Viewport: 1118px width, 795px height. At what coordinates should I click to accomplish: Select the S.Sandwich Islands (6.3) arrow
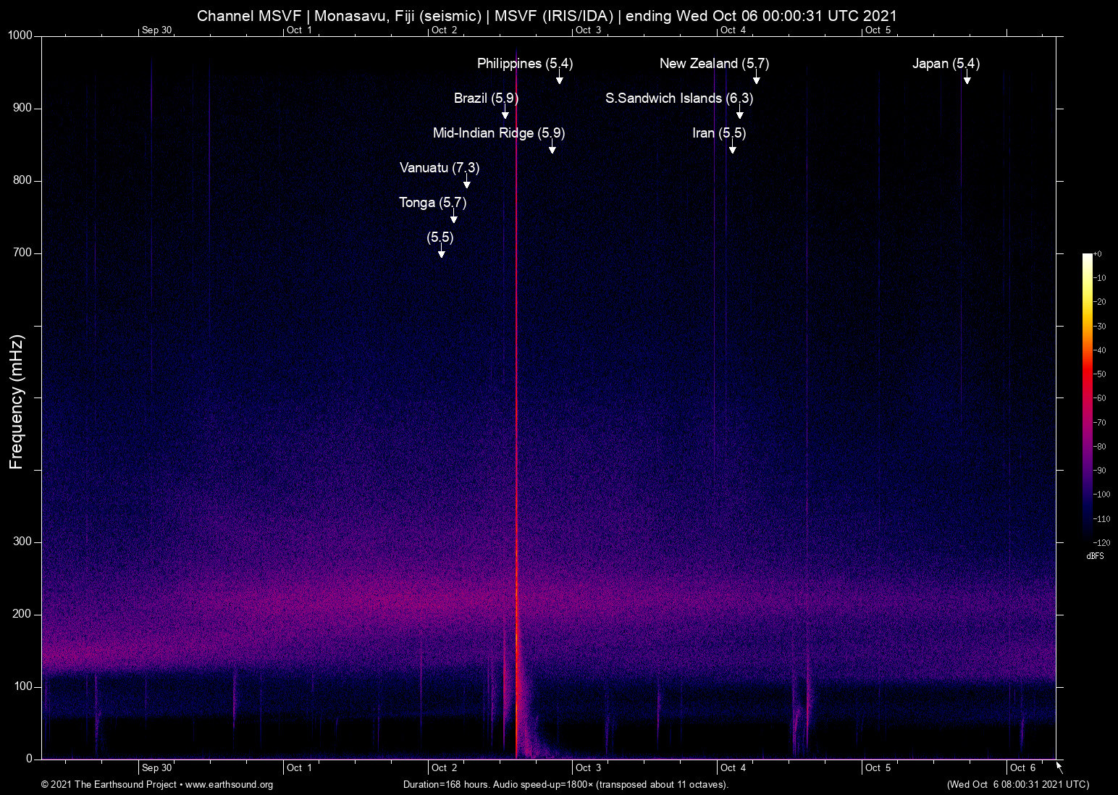click(740, 112)
